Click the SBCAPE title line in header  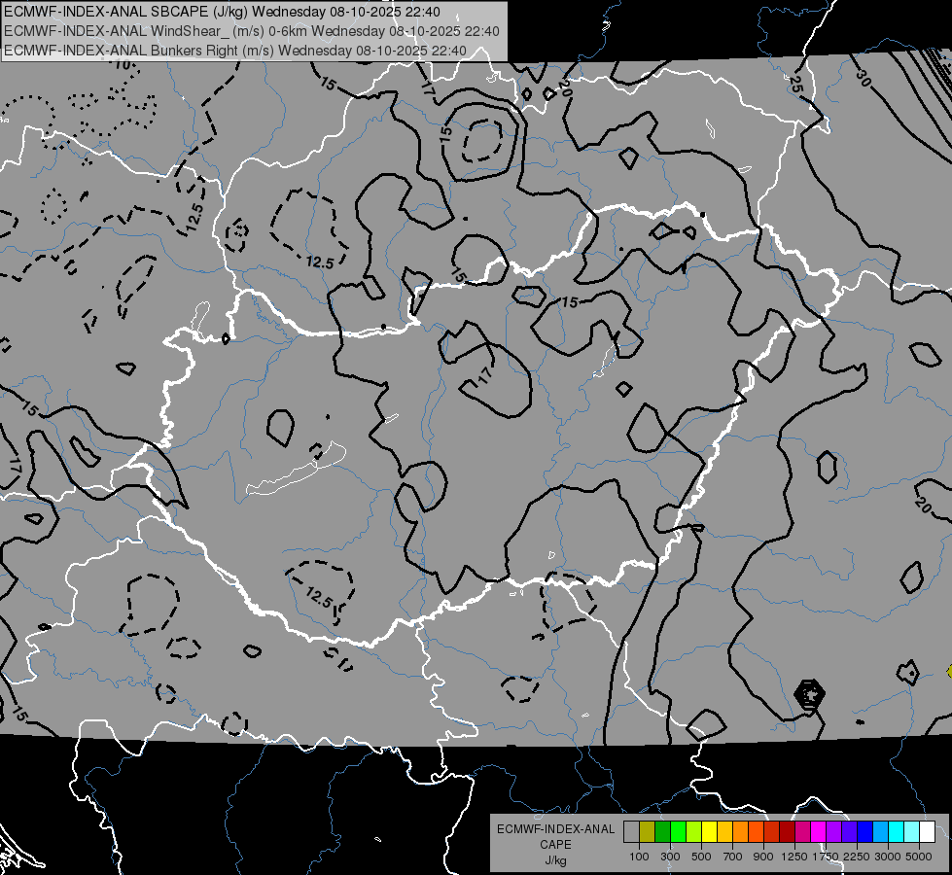[x=223, y=12]
